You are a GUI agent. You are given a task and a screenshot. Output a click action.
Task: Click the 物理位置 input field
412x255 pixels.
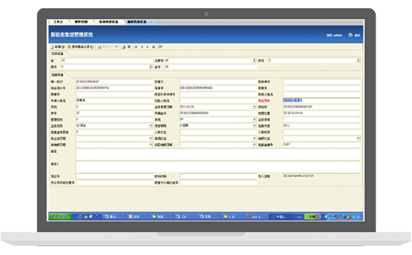click(x=321, y=113)
